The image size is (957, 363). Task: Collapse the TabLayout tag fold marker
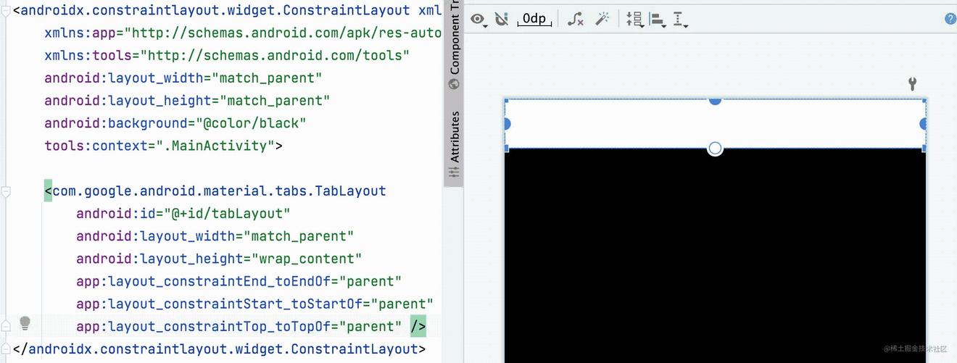tap(6, 192)
